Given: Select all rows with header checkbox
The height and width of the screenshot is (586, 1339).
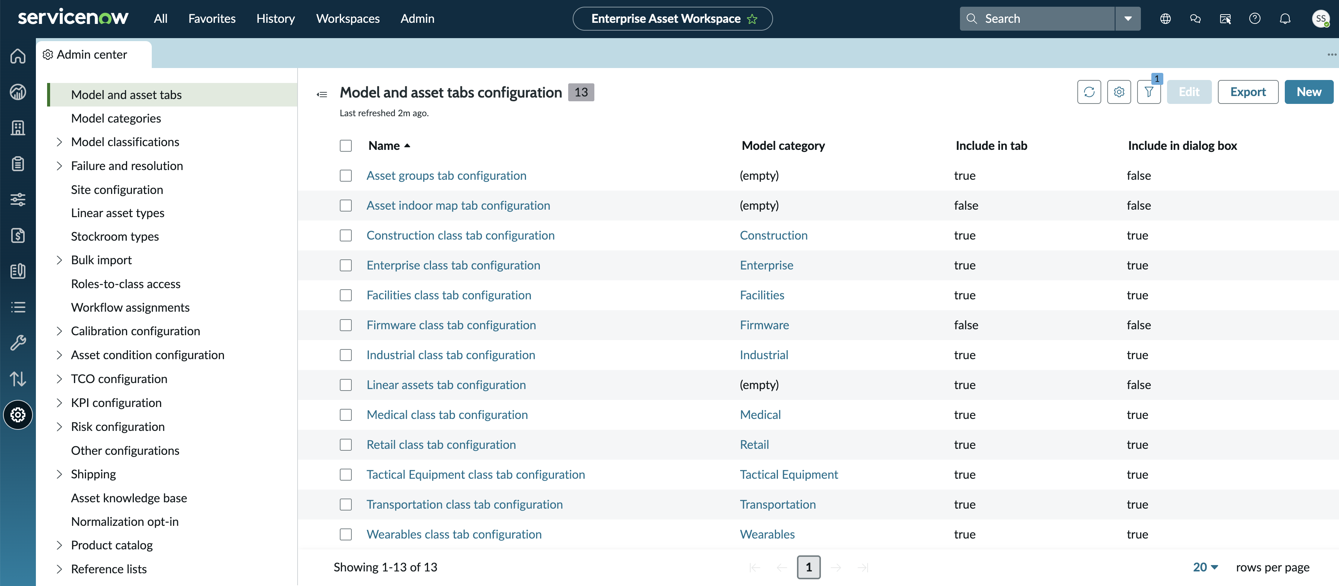Looking at the screenshot, I should [x=346, y=145].
